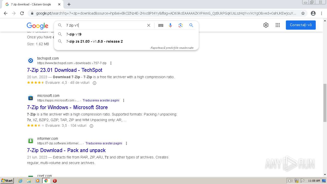Screen dimensions: 327x184
Task: Open the Windows Start menu
Action: coord(7,181)
